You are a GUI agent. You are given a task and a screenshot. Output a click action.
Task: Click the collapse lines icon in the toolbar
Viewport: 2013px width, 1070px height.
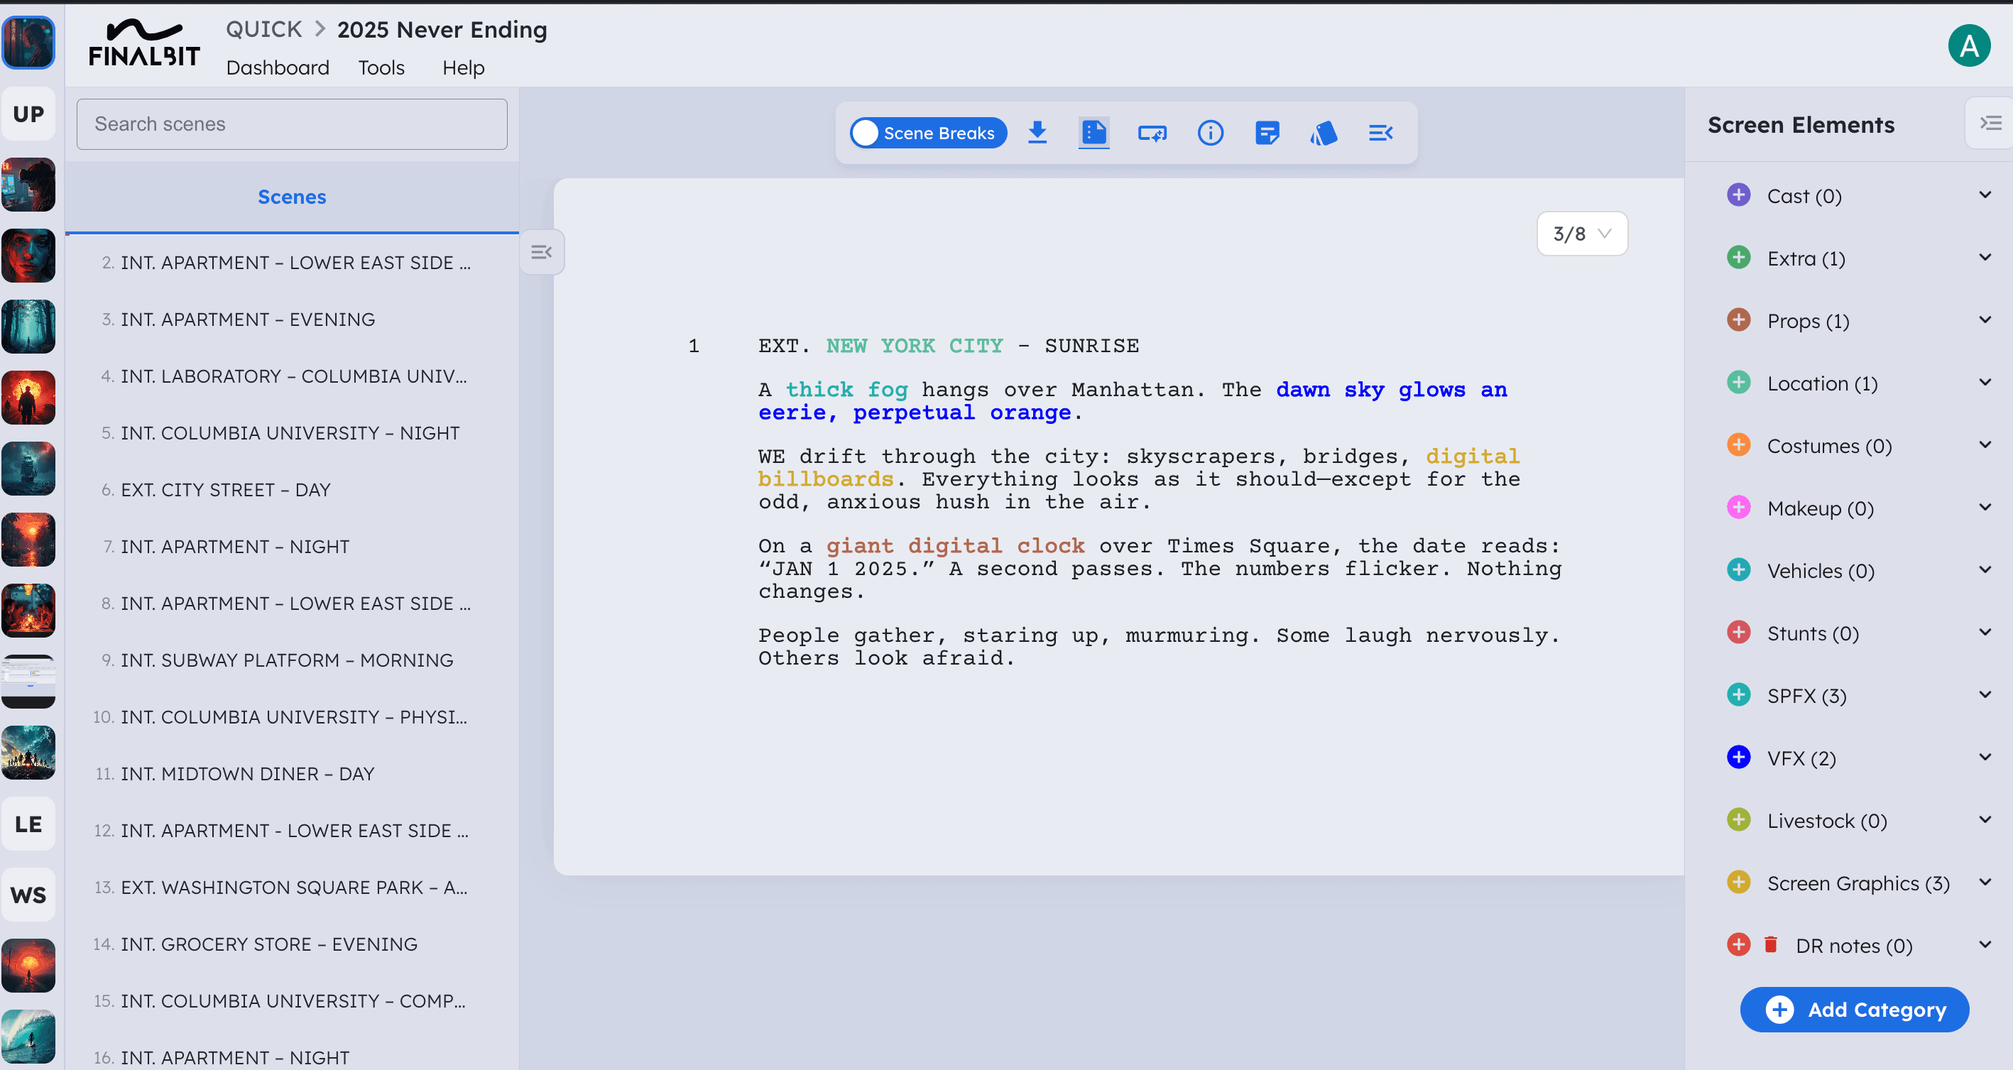click(1381, 133)
